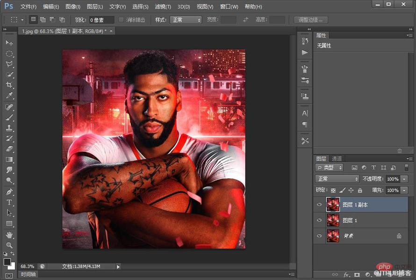
Task: Select the Crop tool
Action: (9, 85)
